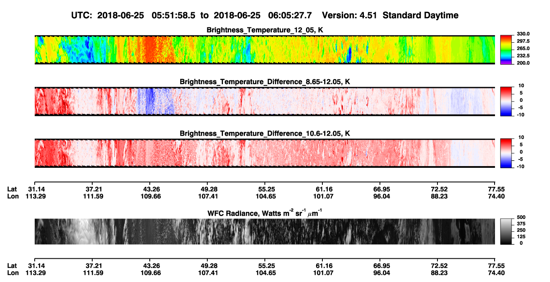Click the WFC Radiance grayscale image strip
This screenshot has width=550, height=282.
265,232
